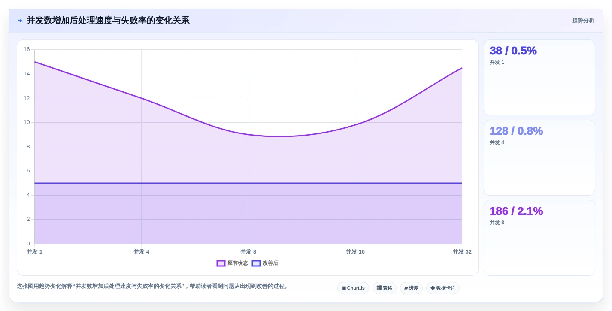This screenshot has height=311, width=612.
Task: Select the 表格 tag
Action: coord(385,288)
